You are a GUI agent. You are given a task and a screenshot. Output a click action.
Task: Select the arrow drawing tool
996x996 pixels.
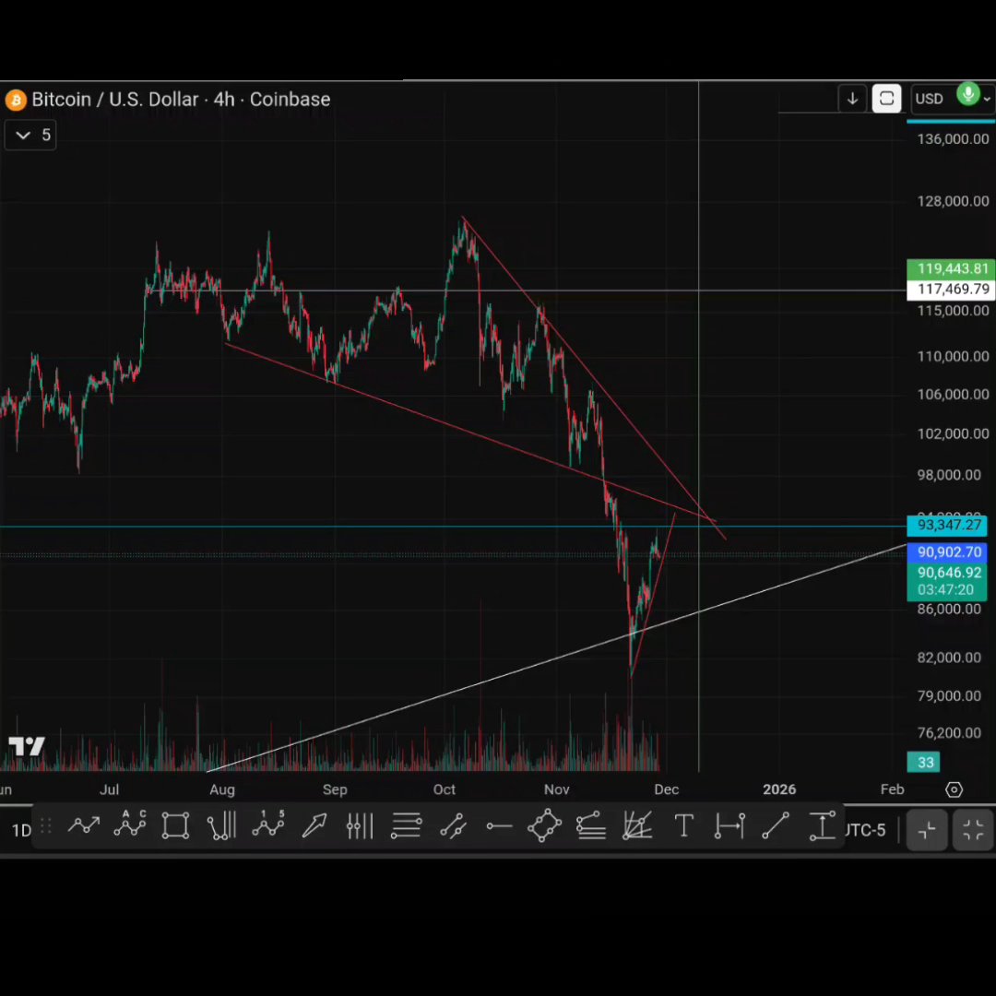[314, 825]
